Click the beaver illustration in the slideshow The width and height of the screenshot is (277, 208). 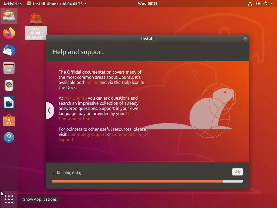212,111
